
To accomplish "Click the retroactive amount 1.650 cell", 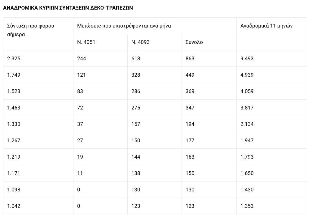I will 272,173.
